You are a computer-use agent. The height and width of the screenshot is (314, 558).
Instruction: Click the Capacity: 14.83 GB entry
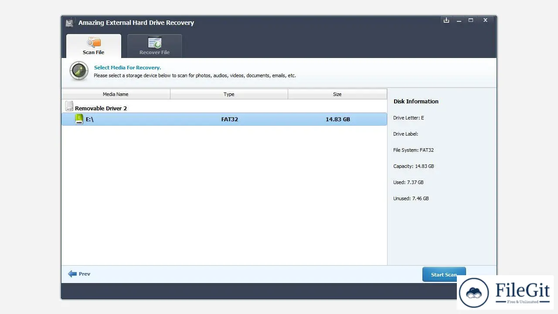pyautogui.click(x=413, y=166)
